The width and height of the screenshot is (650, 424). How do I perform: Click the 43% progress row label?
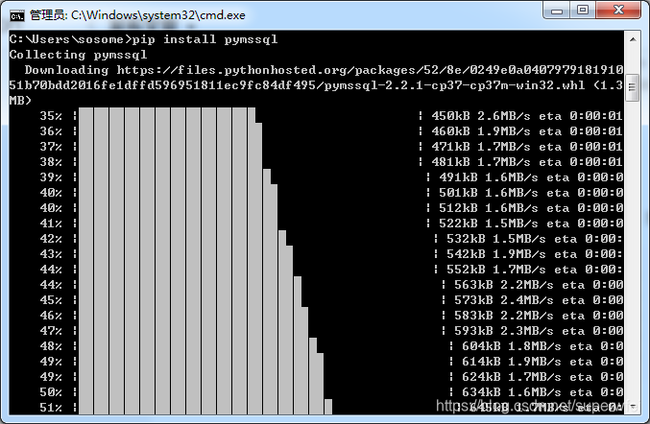(51, 254)
